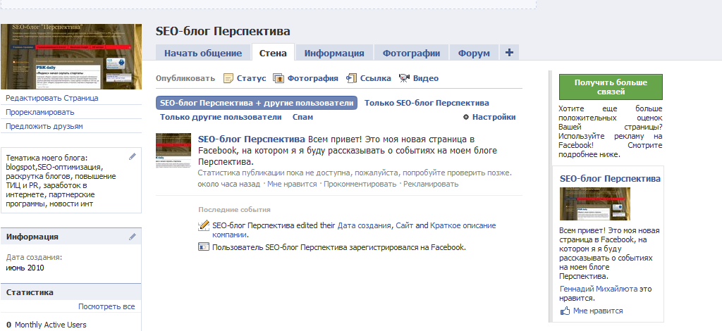Switch to the Стена tab

(273, 53)
